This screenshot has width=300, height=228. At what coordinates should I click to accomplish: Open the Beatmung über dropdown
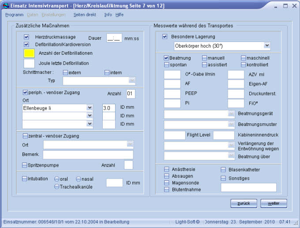pyautogui.click(x=231, y=156)
